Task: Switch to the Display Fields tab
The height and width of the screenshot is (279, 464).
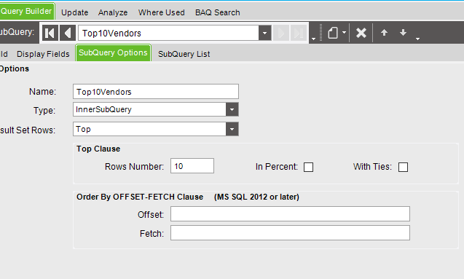Action: pos(43,54)
